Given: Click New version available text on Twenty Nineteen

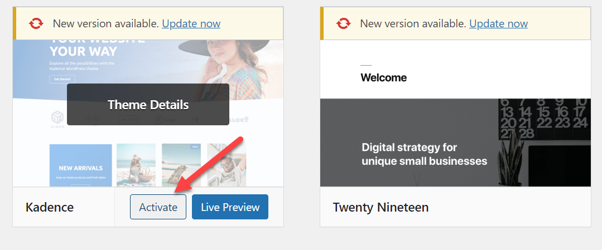Looking at the screenshot, I should (413, 24).
